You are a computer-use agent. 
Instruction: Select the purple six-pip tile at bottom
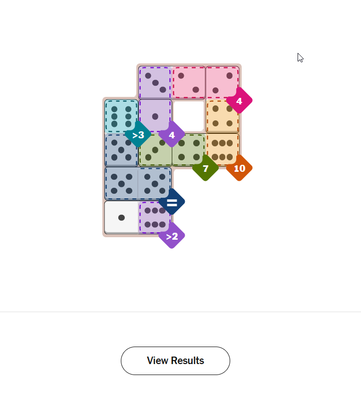(154, 217)
